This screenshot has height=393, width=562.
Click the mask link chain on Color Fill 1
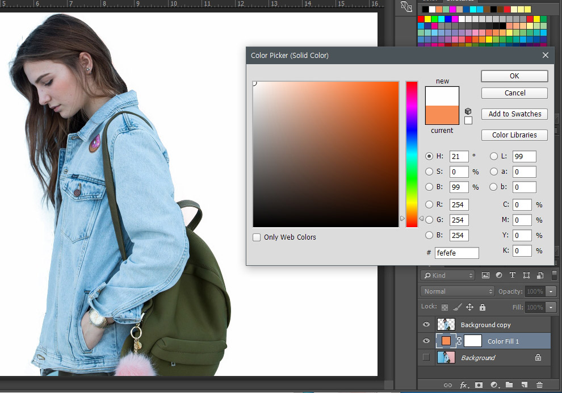tap(459, 341)
